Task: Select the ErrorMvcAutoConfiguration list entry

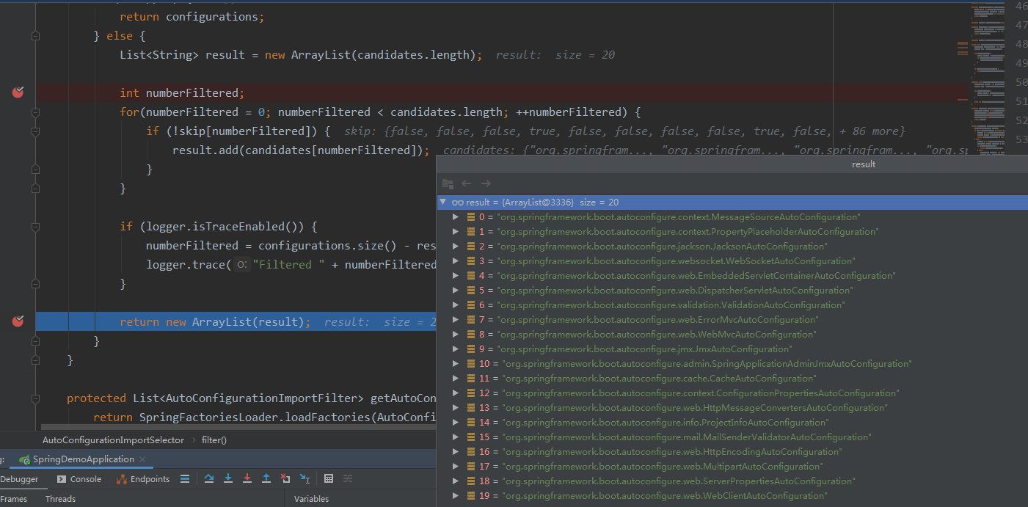Action: click(x=732, y=320)
